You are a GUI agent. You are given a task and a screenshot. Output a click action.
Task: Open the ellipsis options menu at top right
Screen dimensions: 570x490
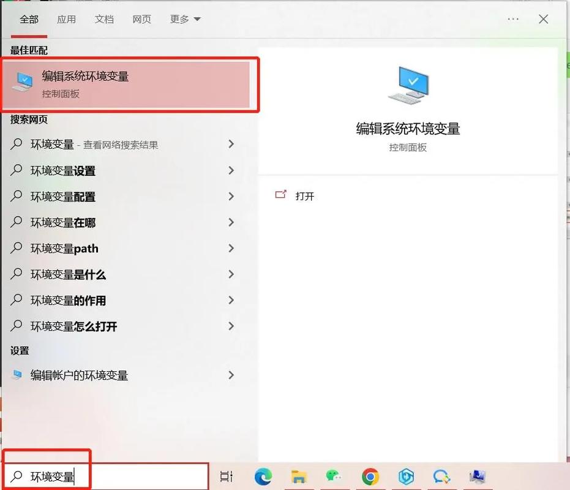click(x=513, y=19)
